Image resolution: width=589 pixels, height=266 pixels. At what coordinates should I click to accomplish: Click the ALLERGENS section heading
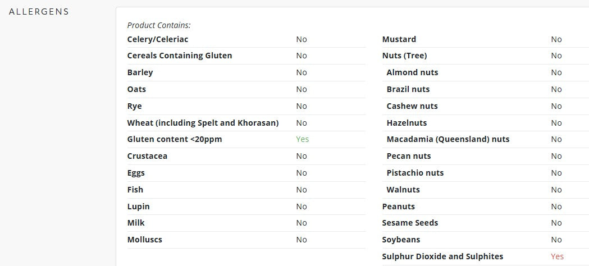click(39, 11)
